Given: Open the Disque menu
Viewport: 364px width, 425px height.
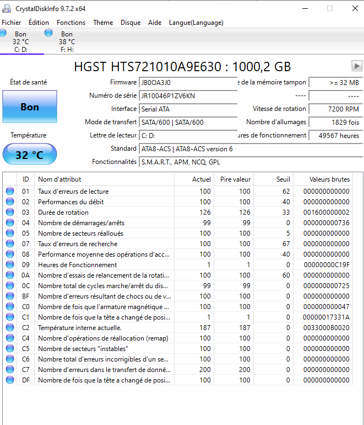Looking at the screenshot, I should (131, 23).
